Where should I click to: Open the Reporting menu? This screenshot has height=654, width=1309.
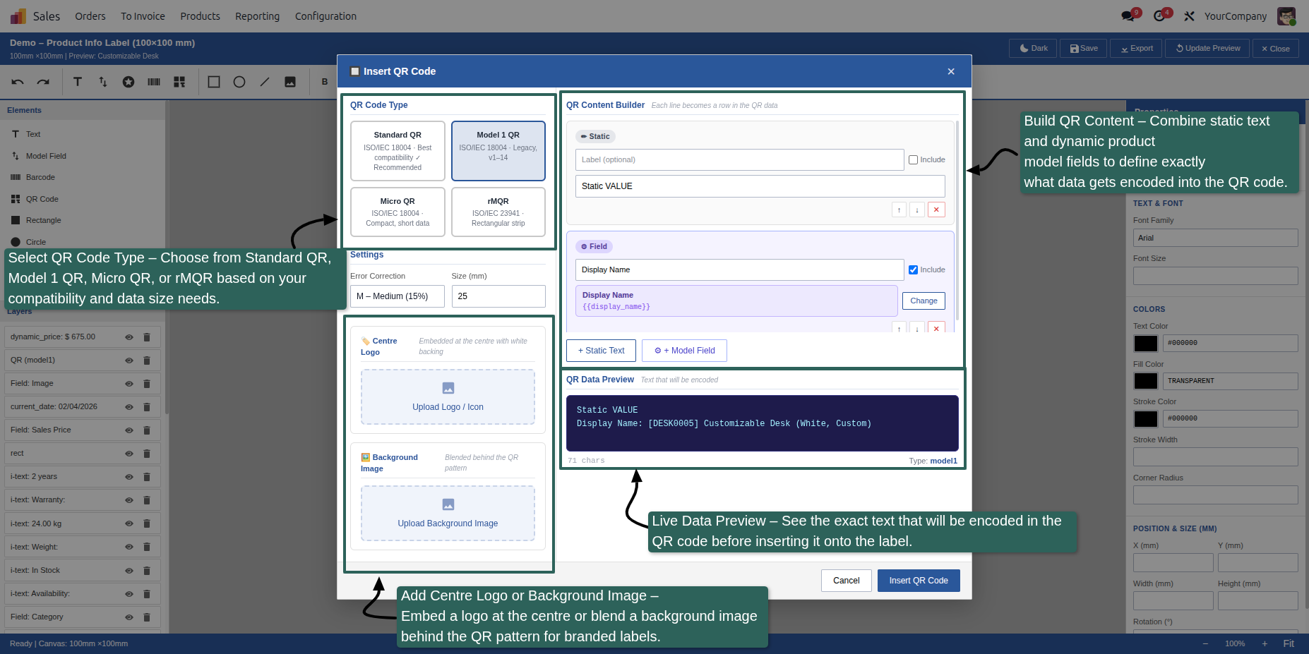[x=257, y=16]
